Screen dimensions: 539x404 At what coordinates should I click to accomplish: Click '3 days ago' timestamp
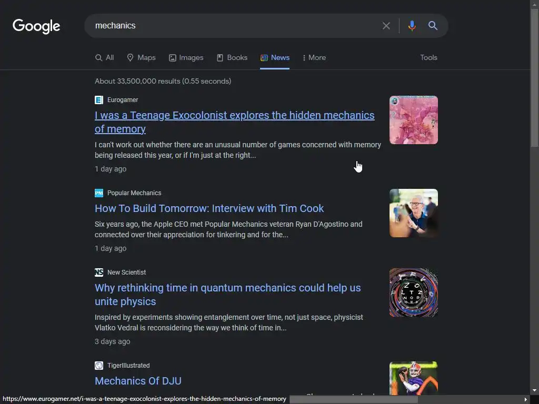(x=113, y=341)
